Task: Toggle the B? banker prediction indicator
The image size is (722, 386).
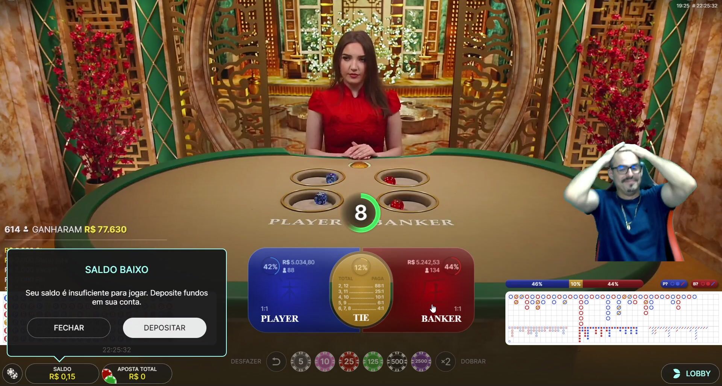Action: pos(704,284)
